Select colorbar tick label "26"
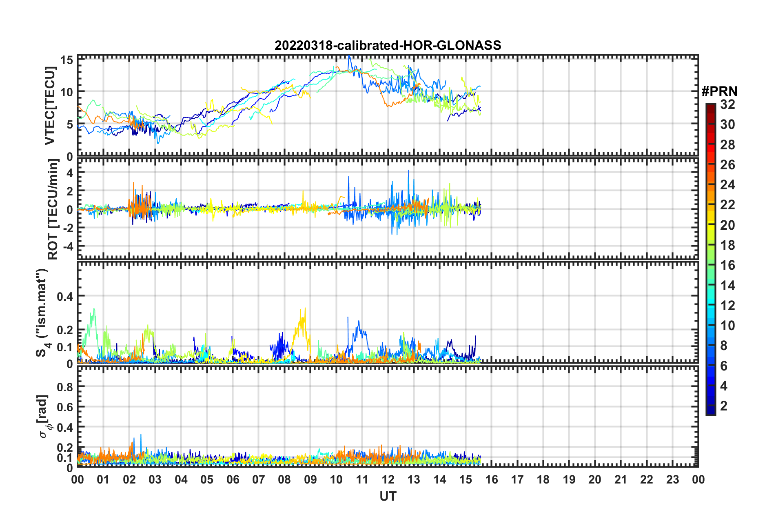 point(727,165)
